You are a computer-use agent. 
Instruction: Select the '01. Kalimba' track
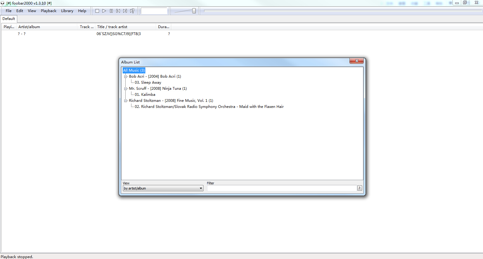coord(145,95)
